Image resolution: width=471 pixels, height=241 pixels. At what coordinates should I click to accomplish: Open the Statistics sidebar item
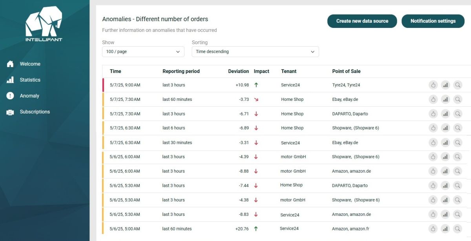pyautogui.click(x=30, y=80)
